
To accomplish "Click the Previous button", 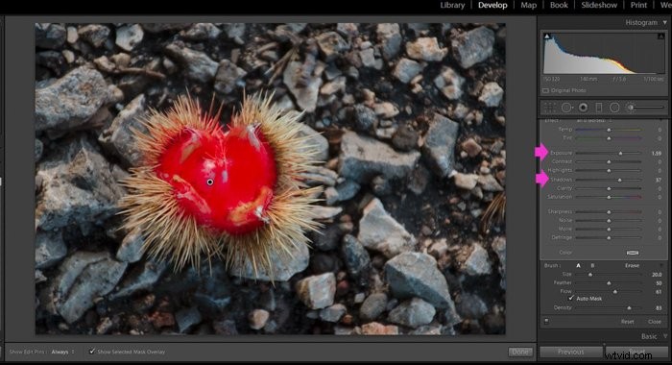I will pos(571,352).
